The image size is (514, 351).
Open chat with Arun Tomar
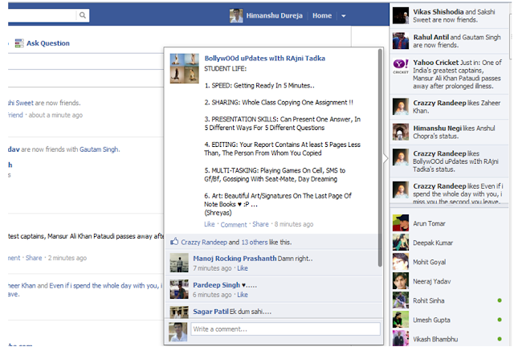[x=449, y=223]
